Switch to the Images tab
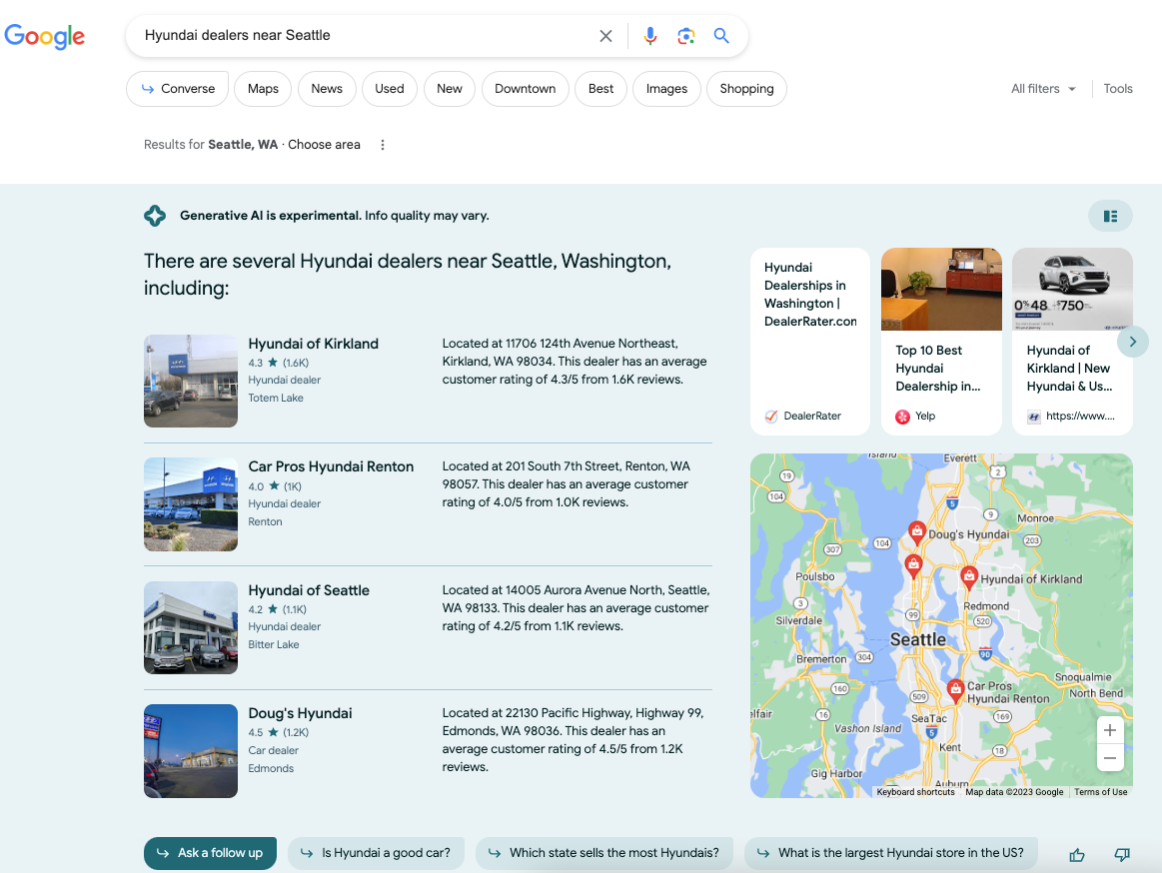This screenshot has width=1162, height=873. pos(666,89)
